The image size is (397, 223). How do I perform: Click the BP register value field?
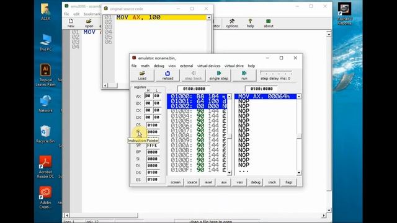click(x=153, y=152)
